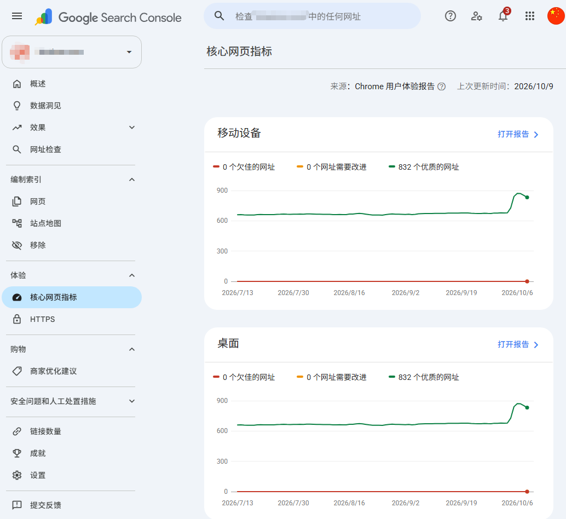Click the feedback icon for 提交反馈
Image resolution: width=566 pixels, height=519 pixels.
click(17, 505)
